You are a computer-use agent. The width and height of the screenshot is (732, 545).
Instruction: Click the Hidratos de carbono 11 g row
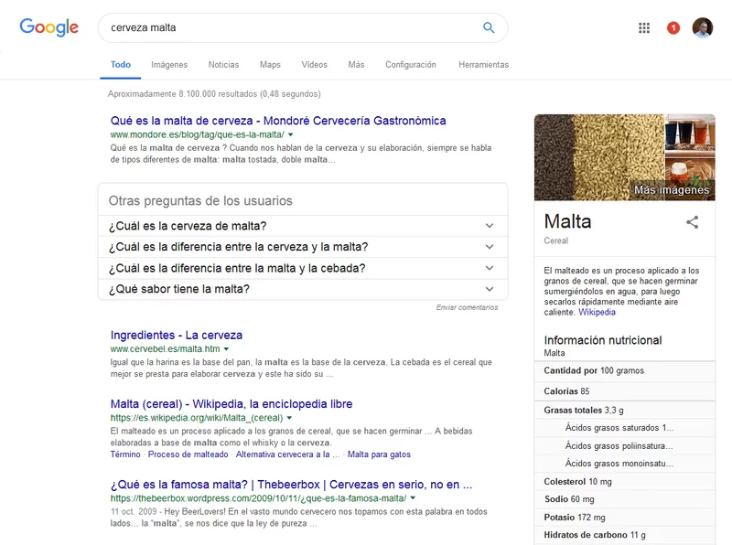click(625, 535)
